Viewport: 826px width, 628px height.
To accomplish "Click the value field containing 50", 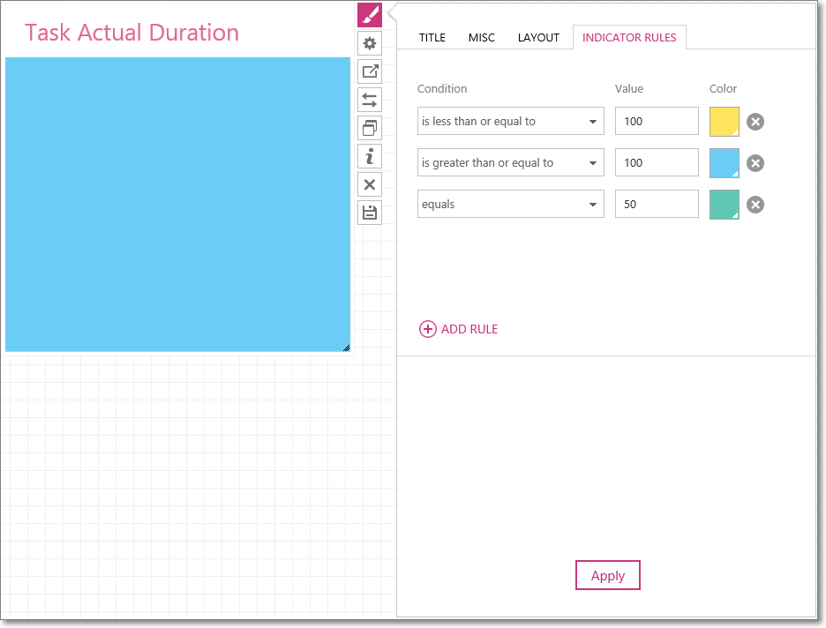I will [x=657, y=204].
